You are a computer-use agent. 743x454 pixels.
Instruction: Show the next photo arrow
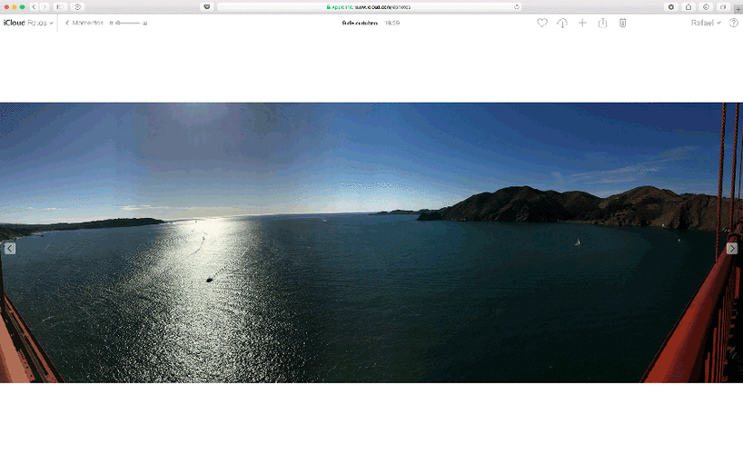tap(732, 248)
